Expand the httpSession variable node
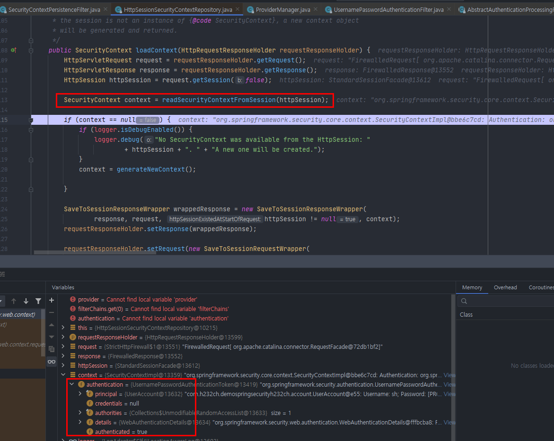This screenshot has height=441, width=554. (63, 365)
